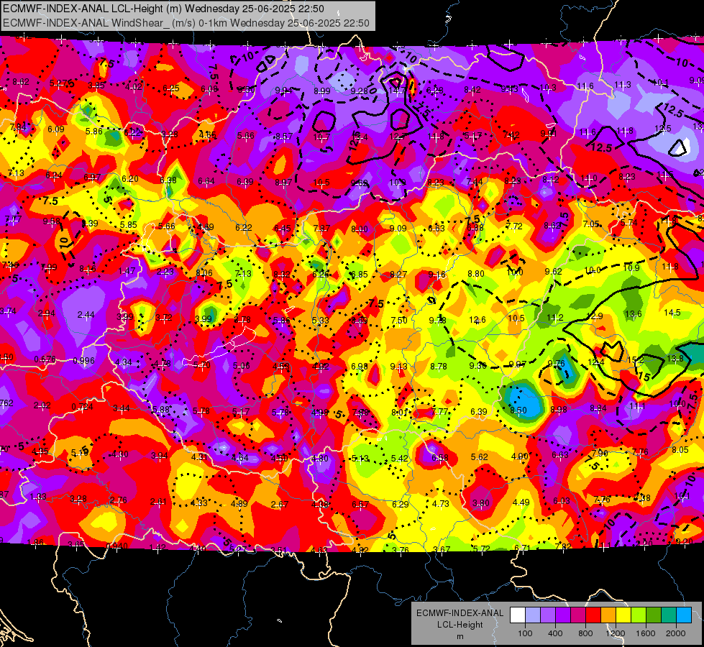Pick the light purple legend swatch
This screenshot has height=647, width=704.
click(548, 615)
